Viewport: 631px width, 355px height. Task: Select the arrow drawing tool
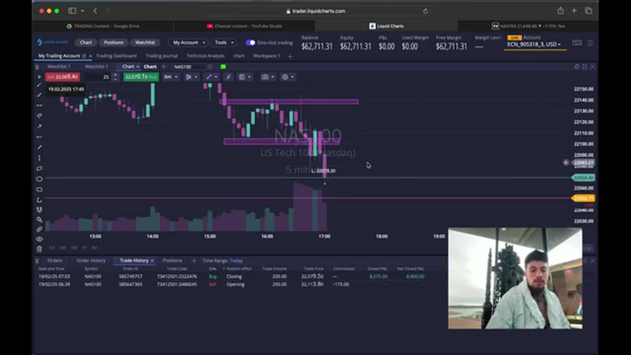coord(39,126)
